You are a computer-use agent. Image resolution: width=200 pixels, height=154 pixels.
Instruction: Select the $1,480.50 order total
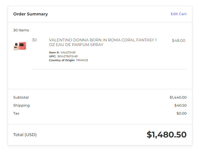[167, 135]
